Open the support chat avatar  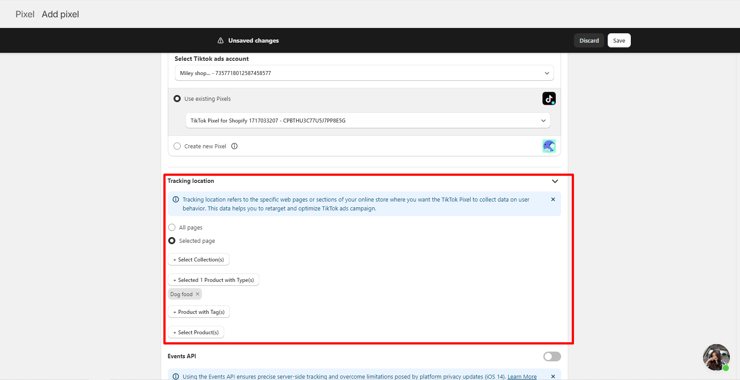(x=716, y=357)
